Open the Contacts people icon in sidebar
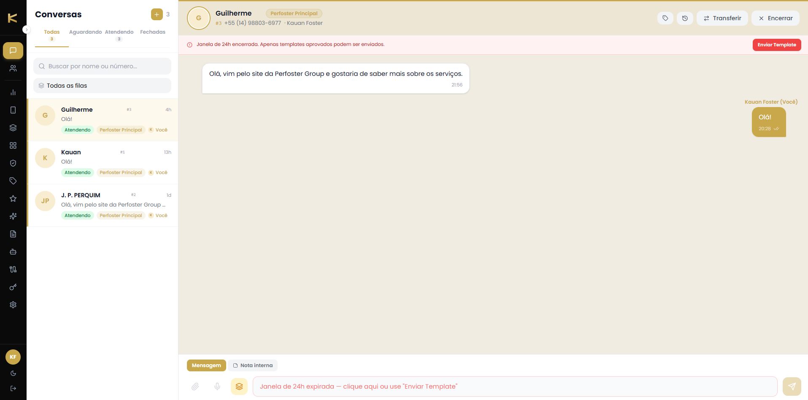The height and width of the screenshot is (400, 808). coord(13,68)
